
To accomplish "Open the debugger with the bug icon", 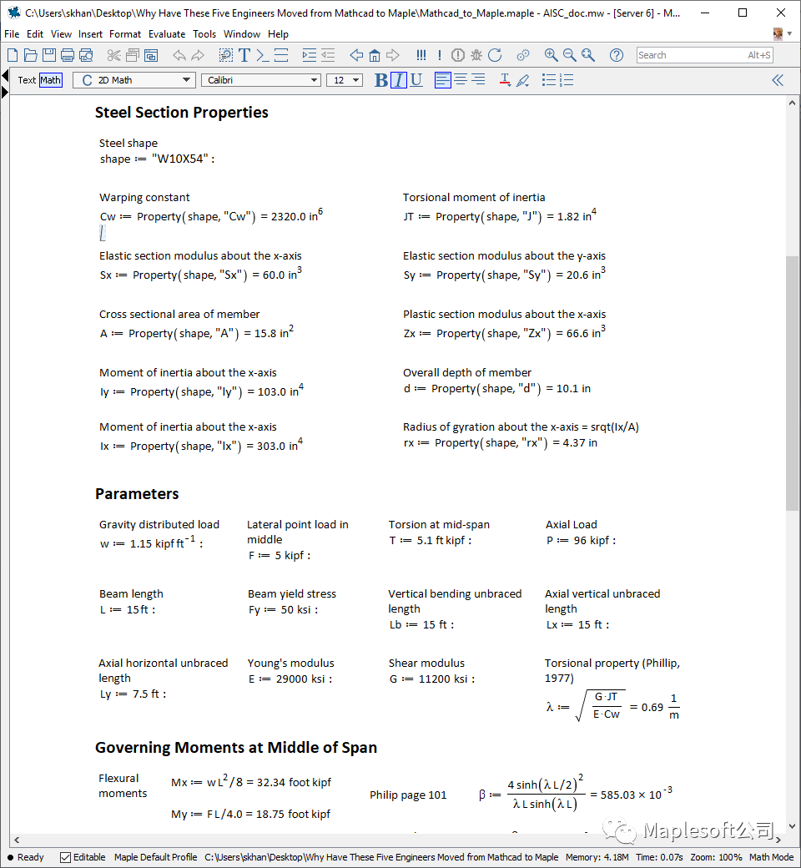I will tap(476, 55).
